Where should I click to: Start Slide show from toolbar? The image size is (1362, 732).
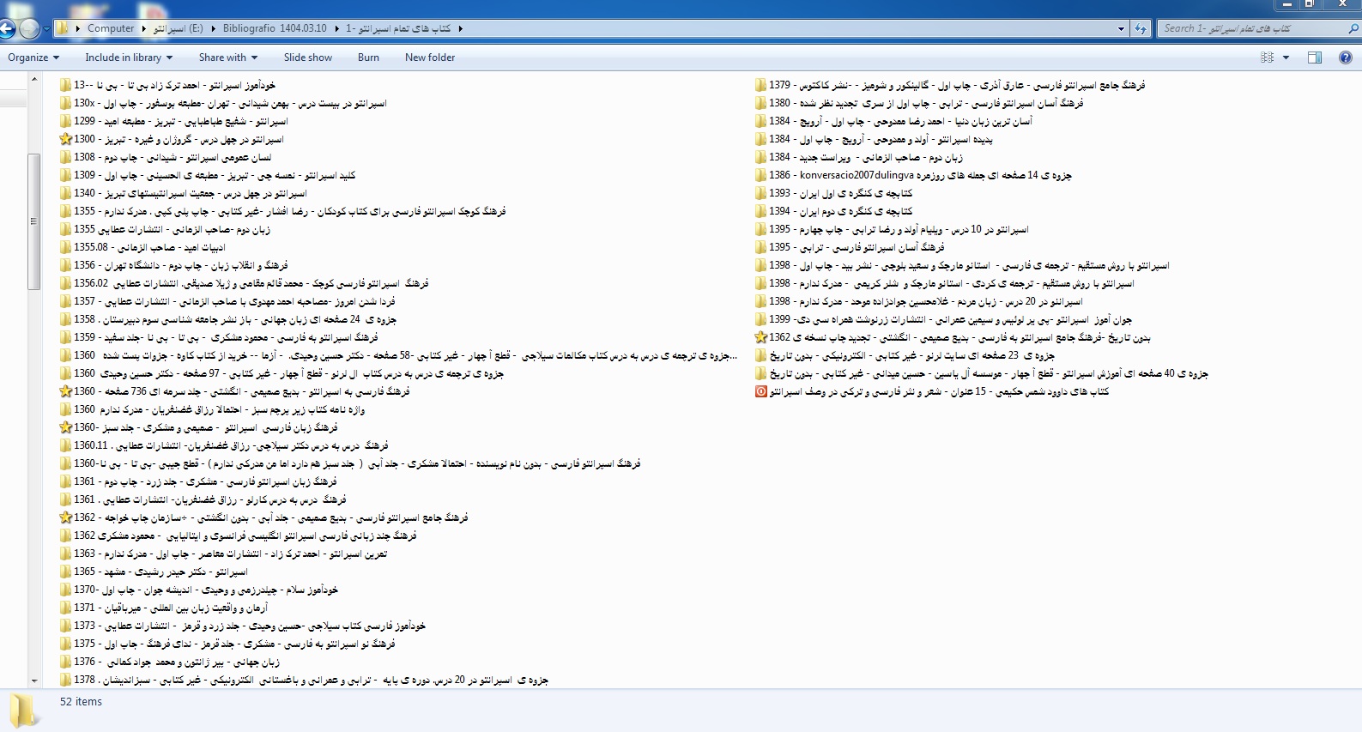[307, 57]
